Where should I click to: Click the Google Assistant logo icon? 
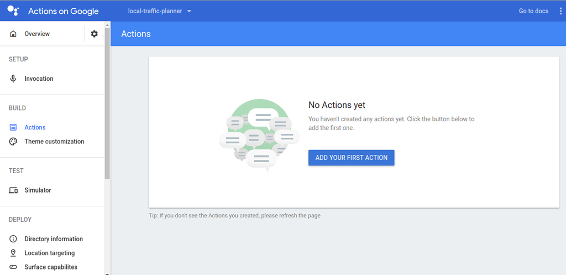click(x=13, y=11)
